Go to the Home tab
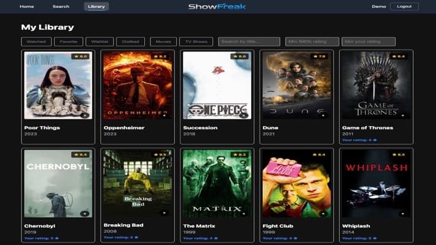Image resolution: width=436 pixels, height=245 pixels. [x=26, y=6]
